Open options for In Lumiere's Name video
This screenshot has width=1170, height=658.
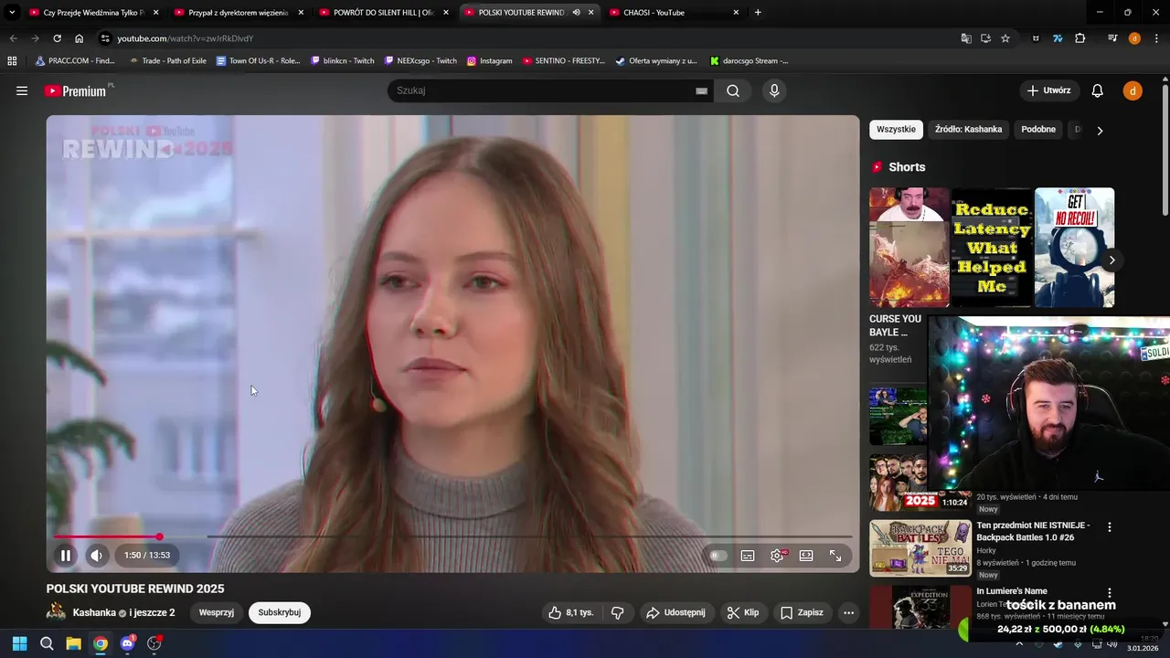[1110, 593]
